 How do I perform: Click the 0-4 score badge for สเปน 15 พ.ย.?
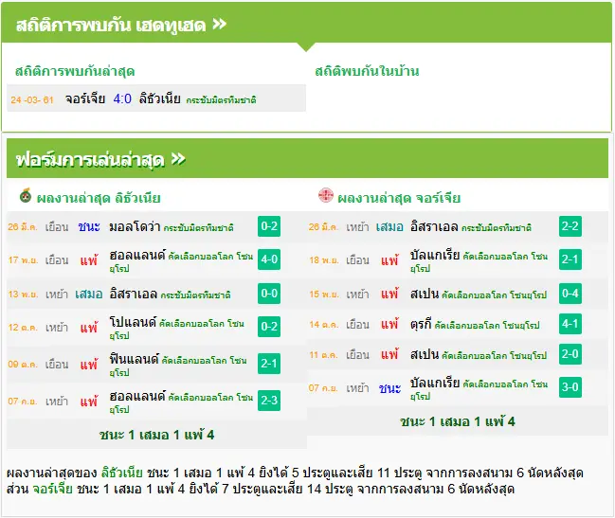[x=570, y=294]
